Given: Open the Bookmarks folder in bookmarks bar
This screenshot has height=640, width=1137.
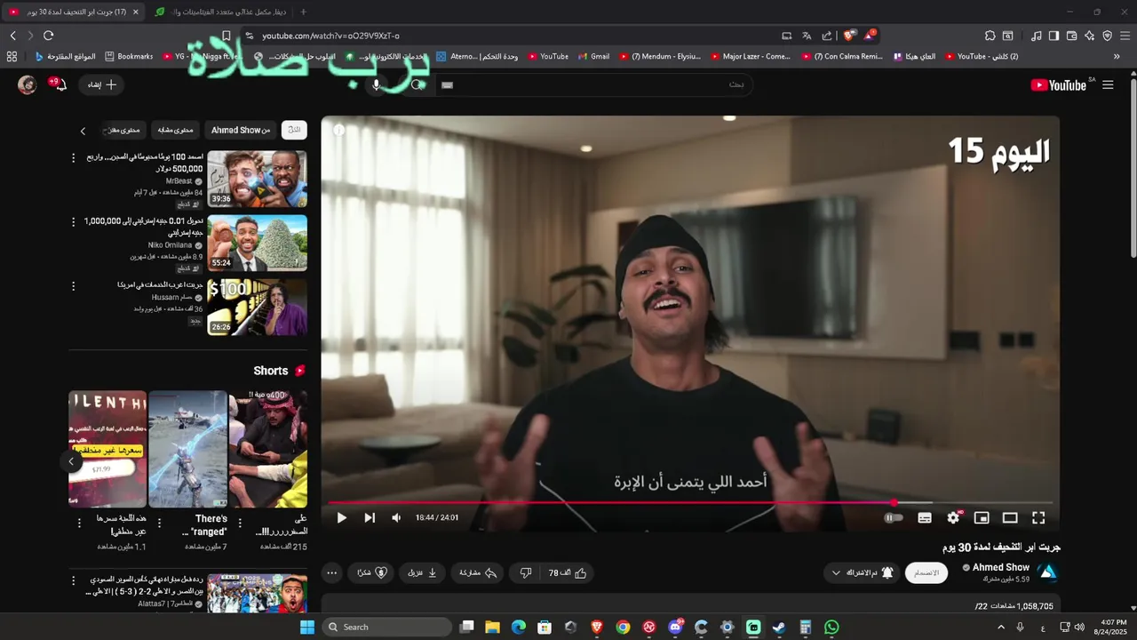Looking at the screenshot, I should coord(129,56).
